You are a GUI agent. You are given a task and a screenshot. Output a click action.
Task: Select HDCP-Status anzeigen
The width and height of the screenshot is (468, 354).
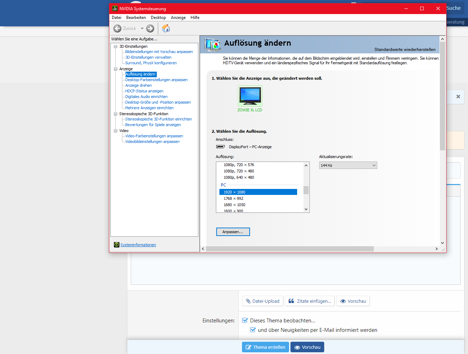tap(144, 91)
